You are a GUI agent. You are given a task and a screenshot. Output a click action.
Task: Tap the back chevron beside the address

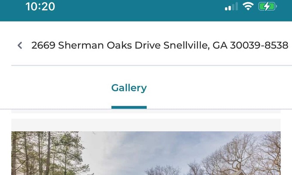click(20, 45)
